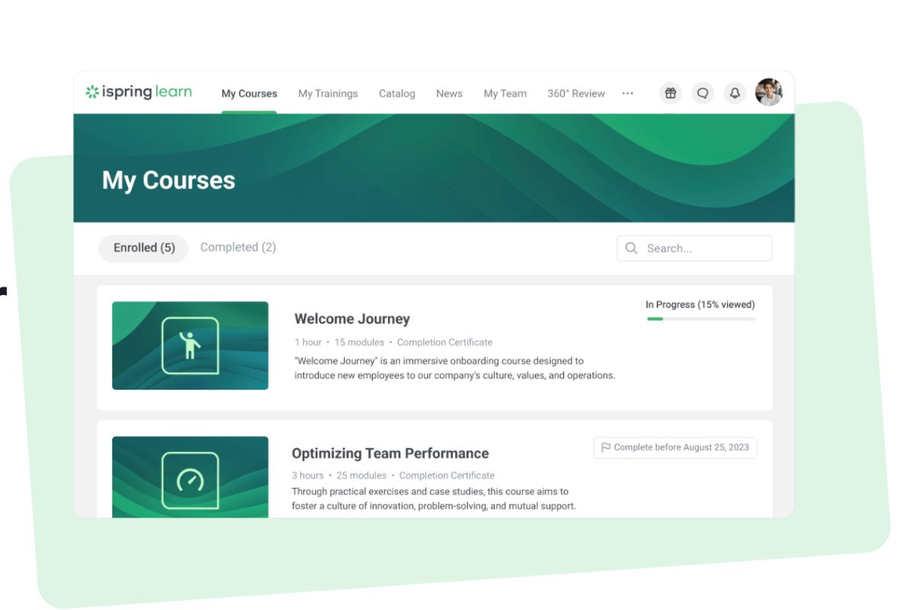Click Welcome Journey's Completion Certificate label
This screenshot has height=610, width=915.
click(445, 342)
